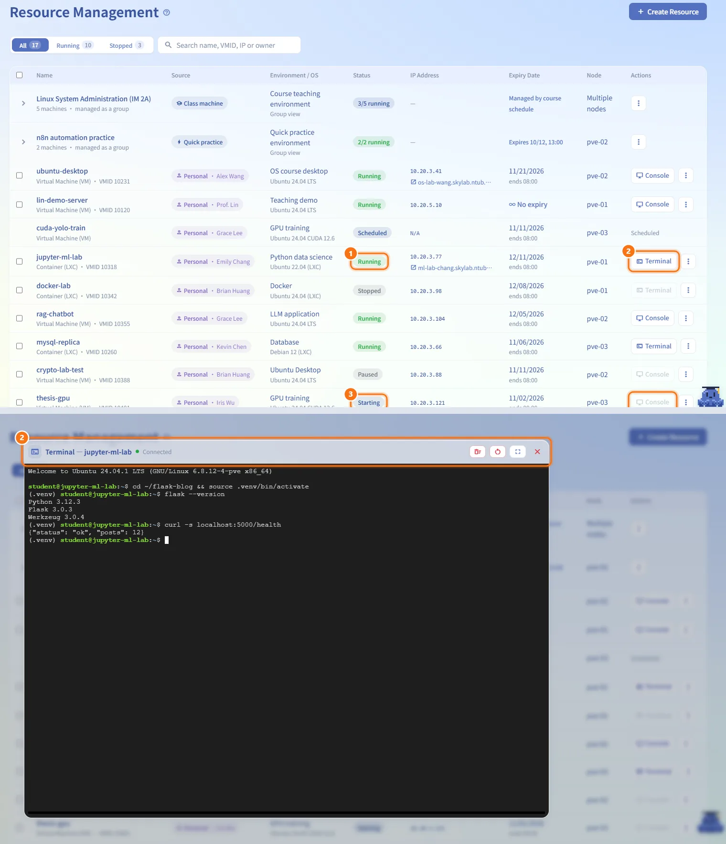
Task: Open Terminal for jupyter-ml-lab
Action: click(654, 261)
